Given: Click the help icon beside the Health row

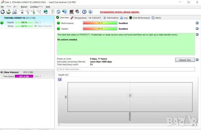Looking at the screenshot, I should [197, 28].
